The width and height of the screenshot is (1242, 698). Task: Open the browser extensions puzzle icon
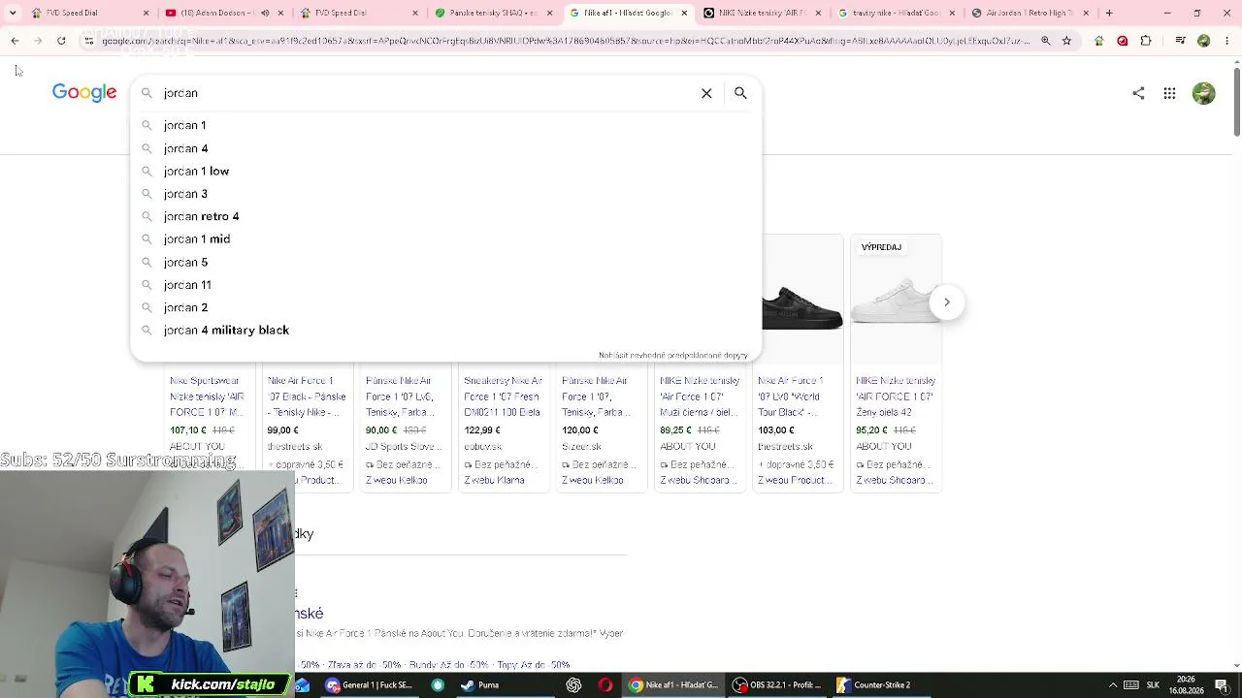[x=1146, y=41]
